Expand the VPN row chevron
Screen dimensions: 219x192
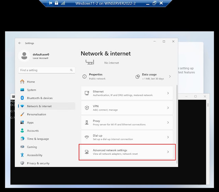tap(168, 108)
